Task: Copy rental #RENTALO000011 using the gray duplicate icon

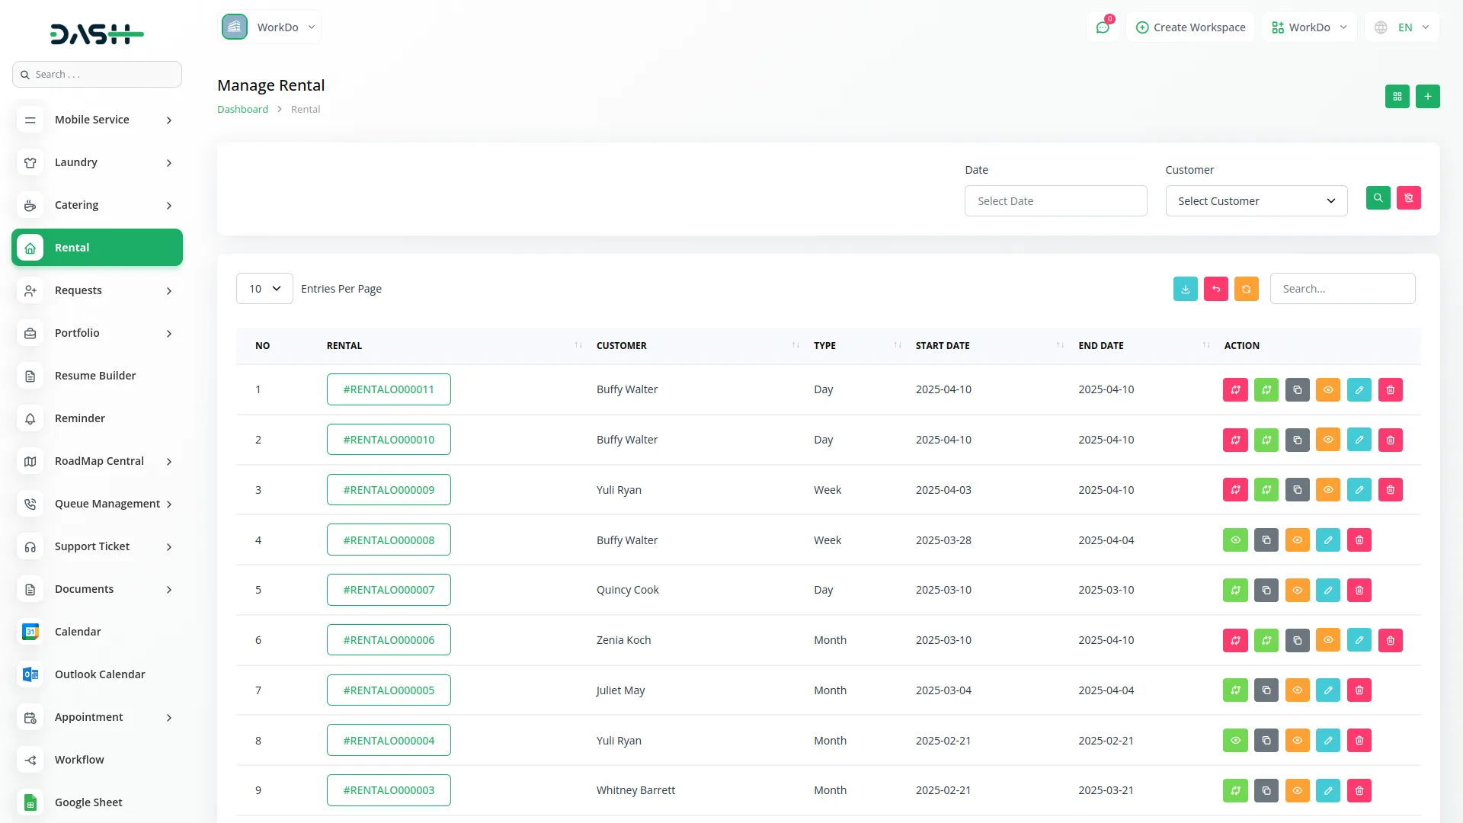Action: (1298, 389)
